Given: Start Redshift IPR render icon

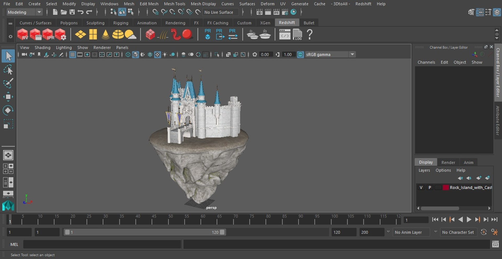Looking at the screenshot, I should coord(48,34).
